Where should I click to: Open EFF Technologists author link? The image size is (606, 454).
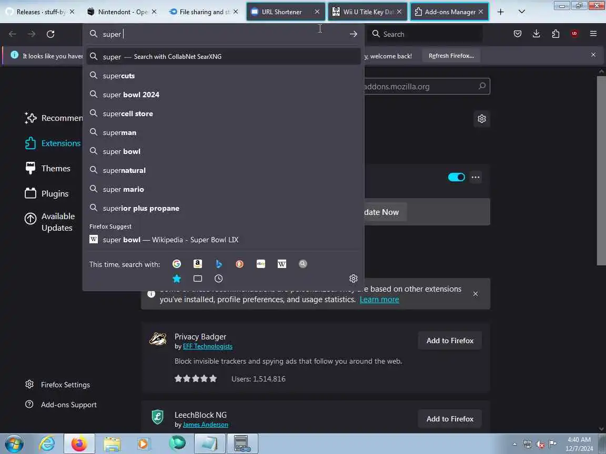pos(208,346)
